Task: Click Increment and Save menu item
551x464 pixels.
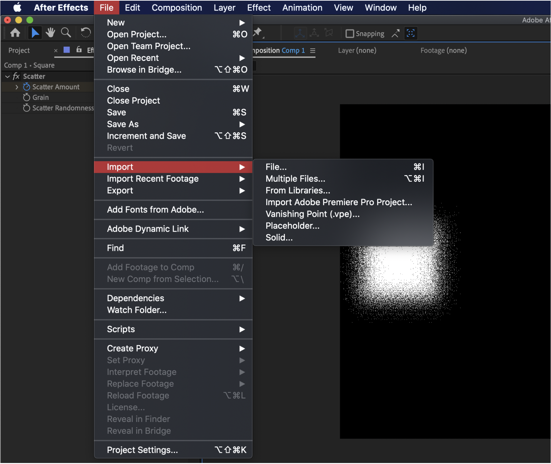Action: click(173, 136)
